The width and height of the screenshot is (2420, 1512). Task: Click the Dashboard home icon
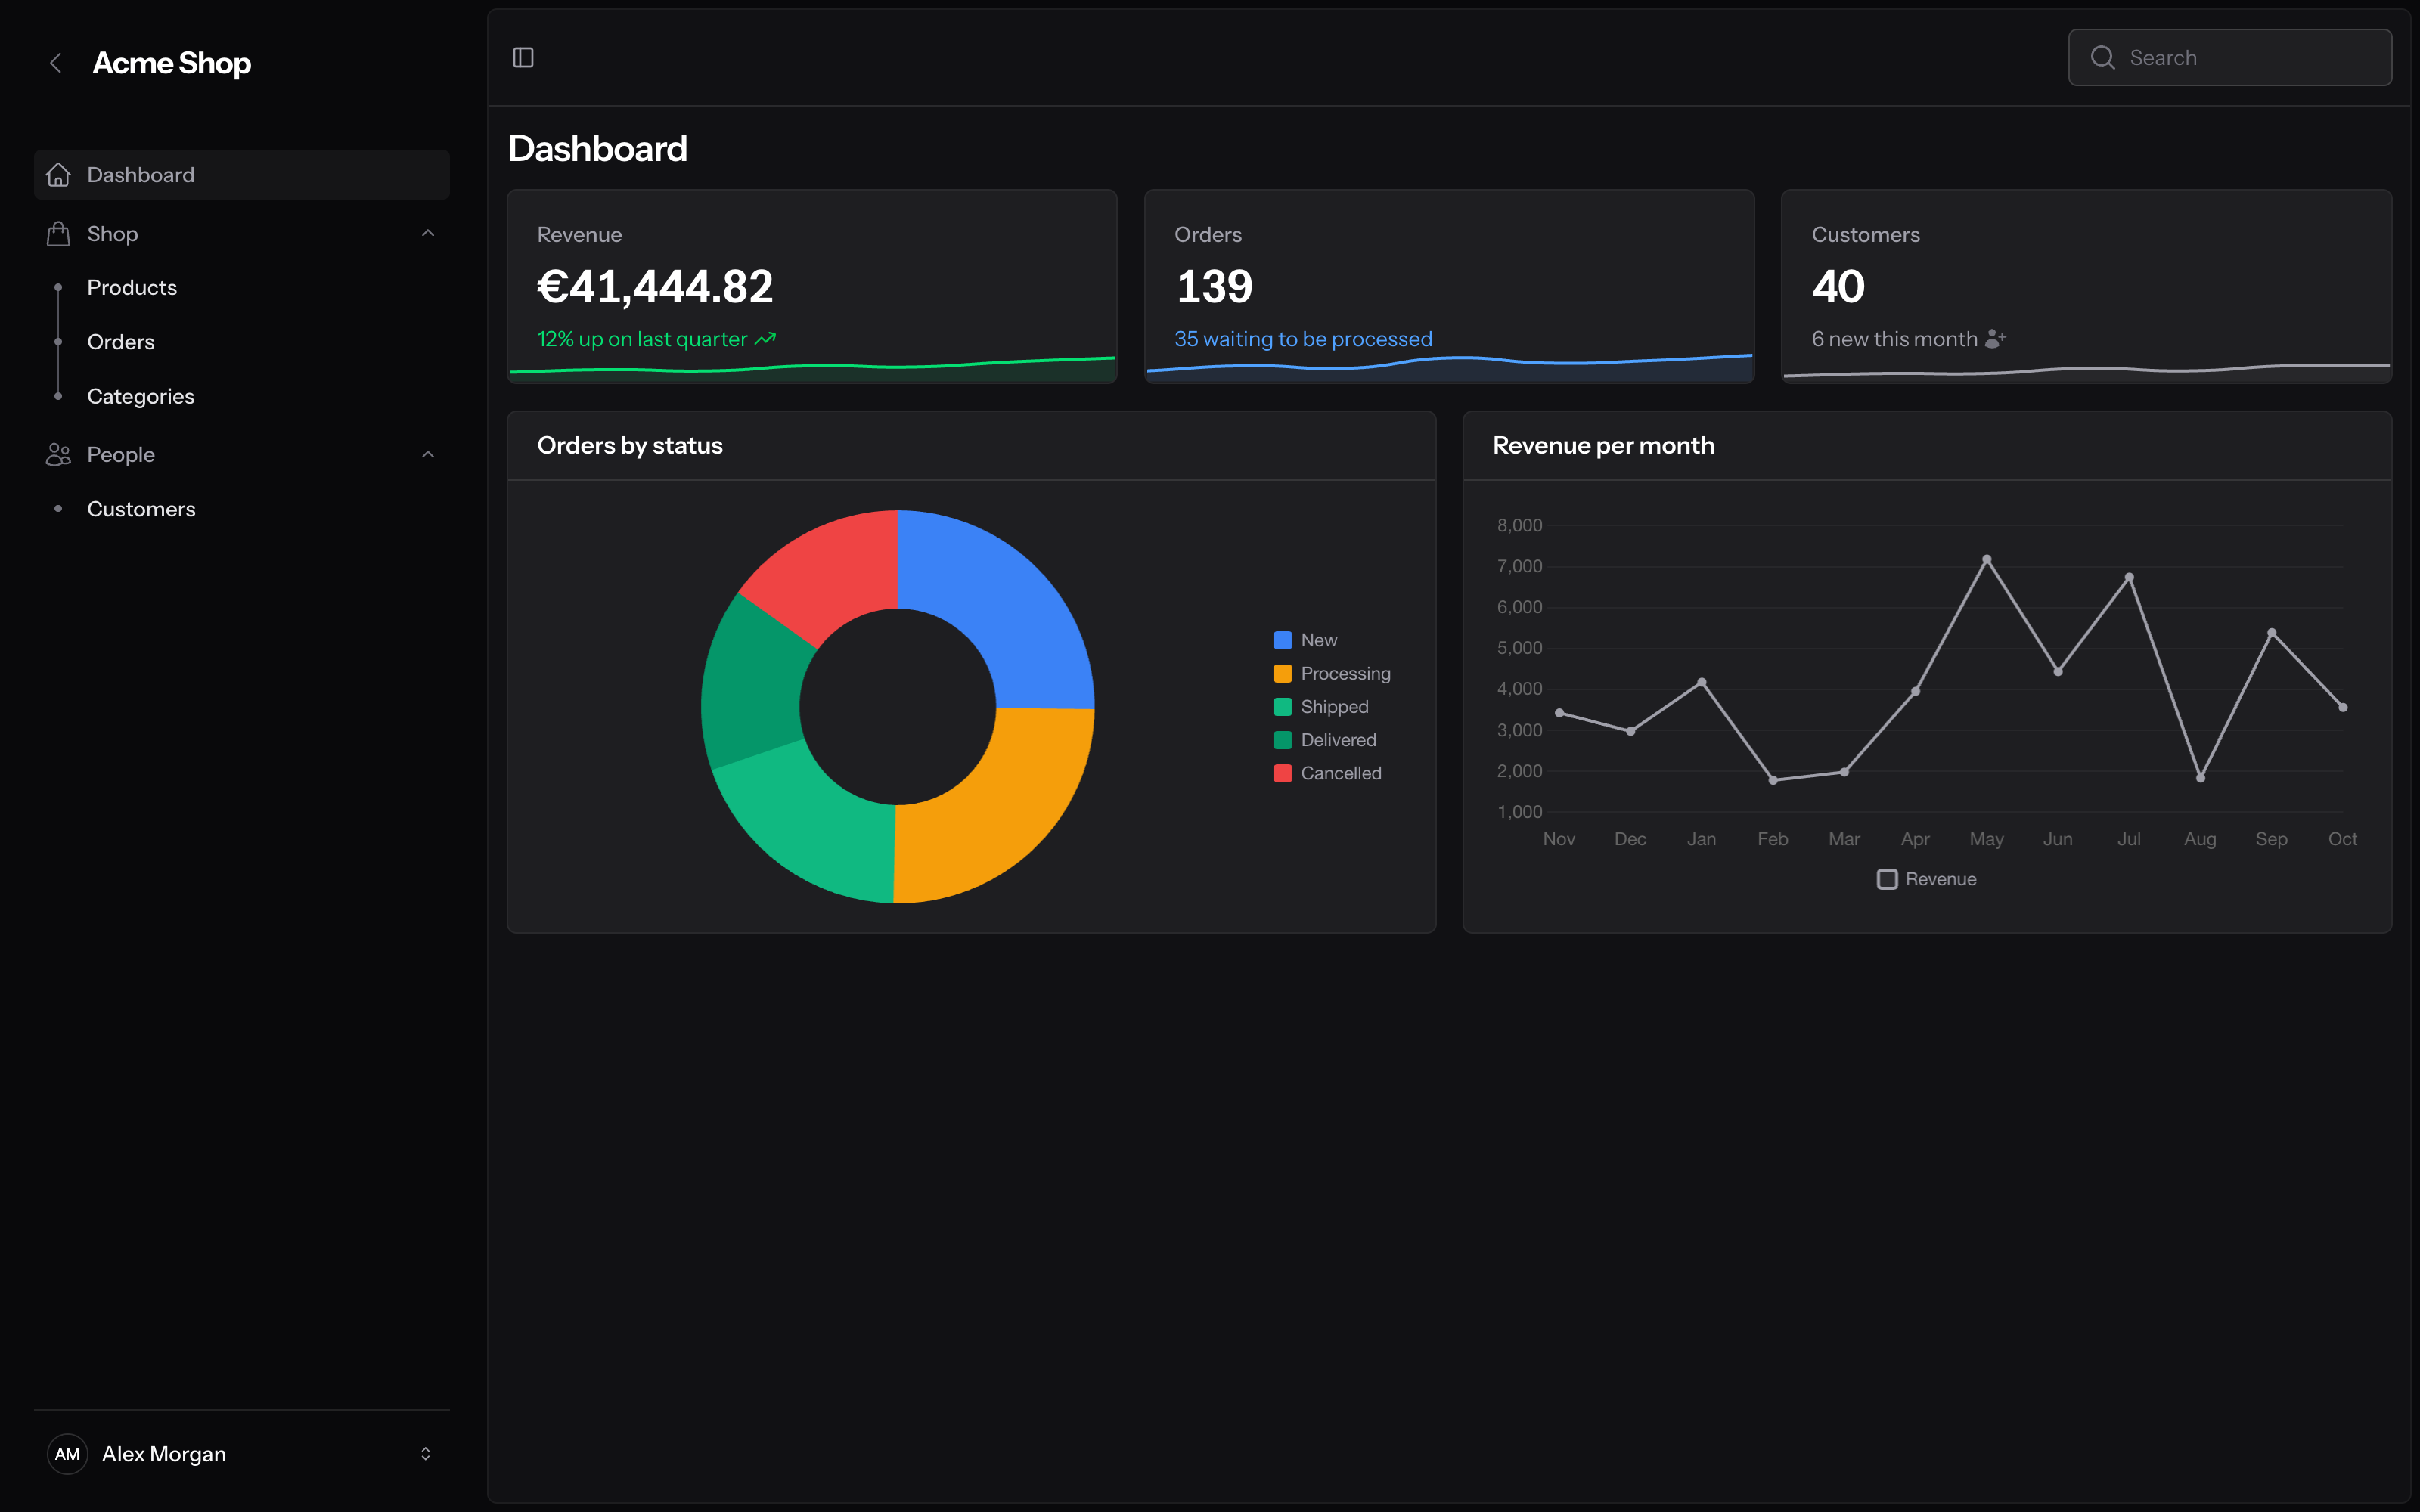click(x=58, y=175)
